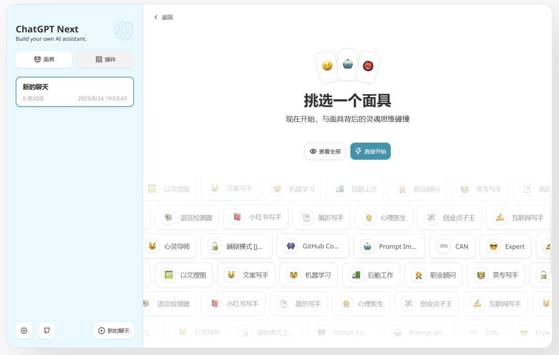Pick the bright 机器学习 nerd-face mask
The image size is (559, 355).
coord(308,275)
